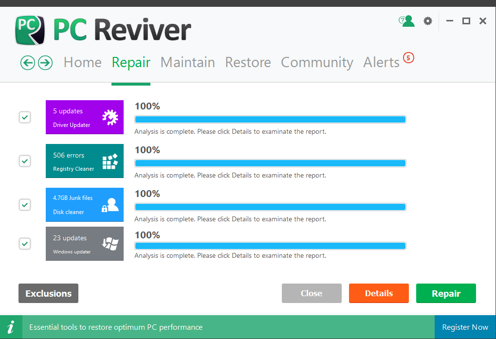The height and width of the screenshot is (339, 496).
Task: Click the 100% label above Disk cleaner bar
Action: click(x=147, y=194)
